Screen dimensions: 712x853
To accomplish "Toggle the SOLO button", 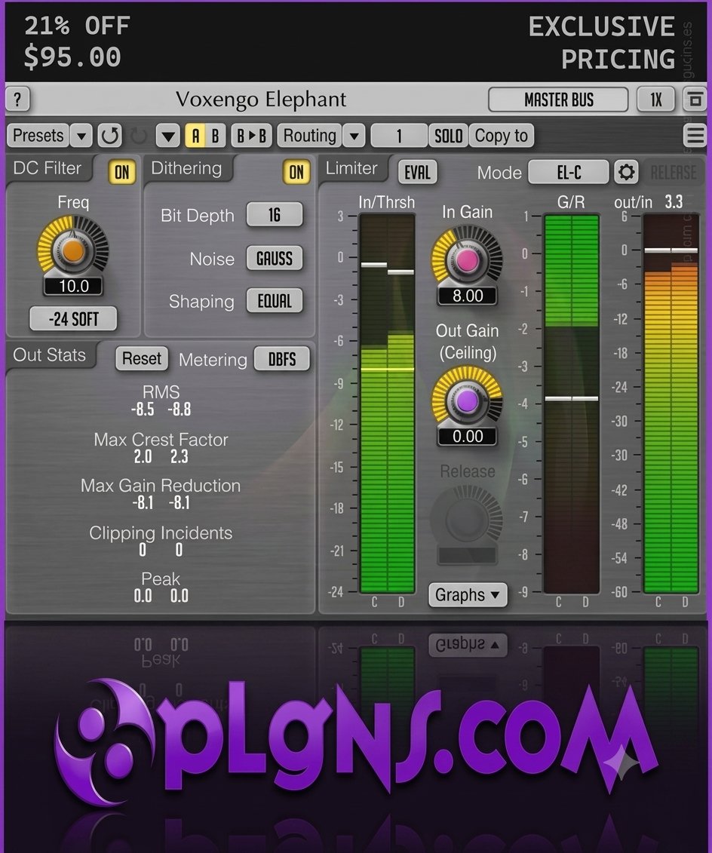I will [448, 136].
